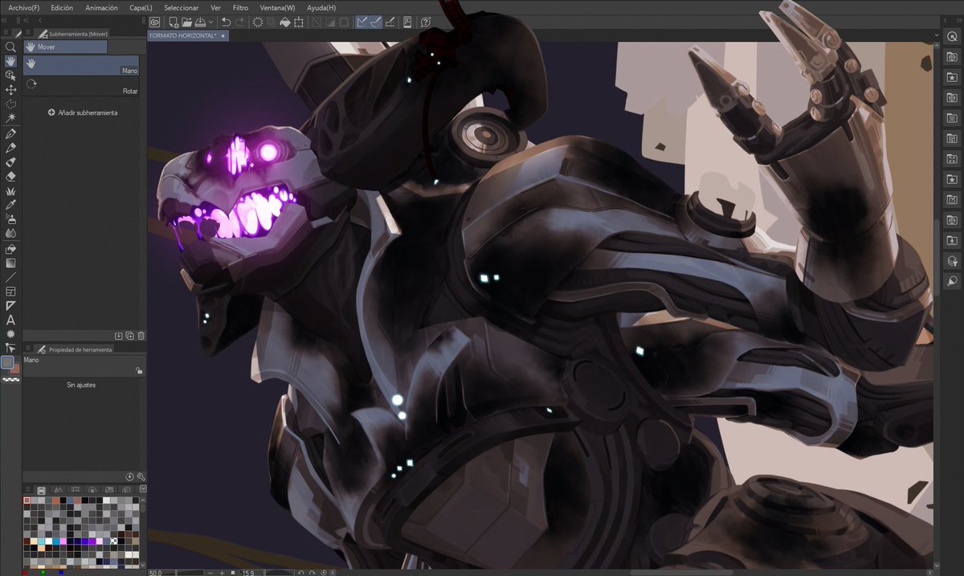Click the Mover subtool group tab
The width and height of the screenshot is (964, 576).
[x=65, y=47]
